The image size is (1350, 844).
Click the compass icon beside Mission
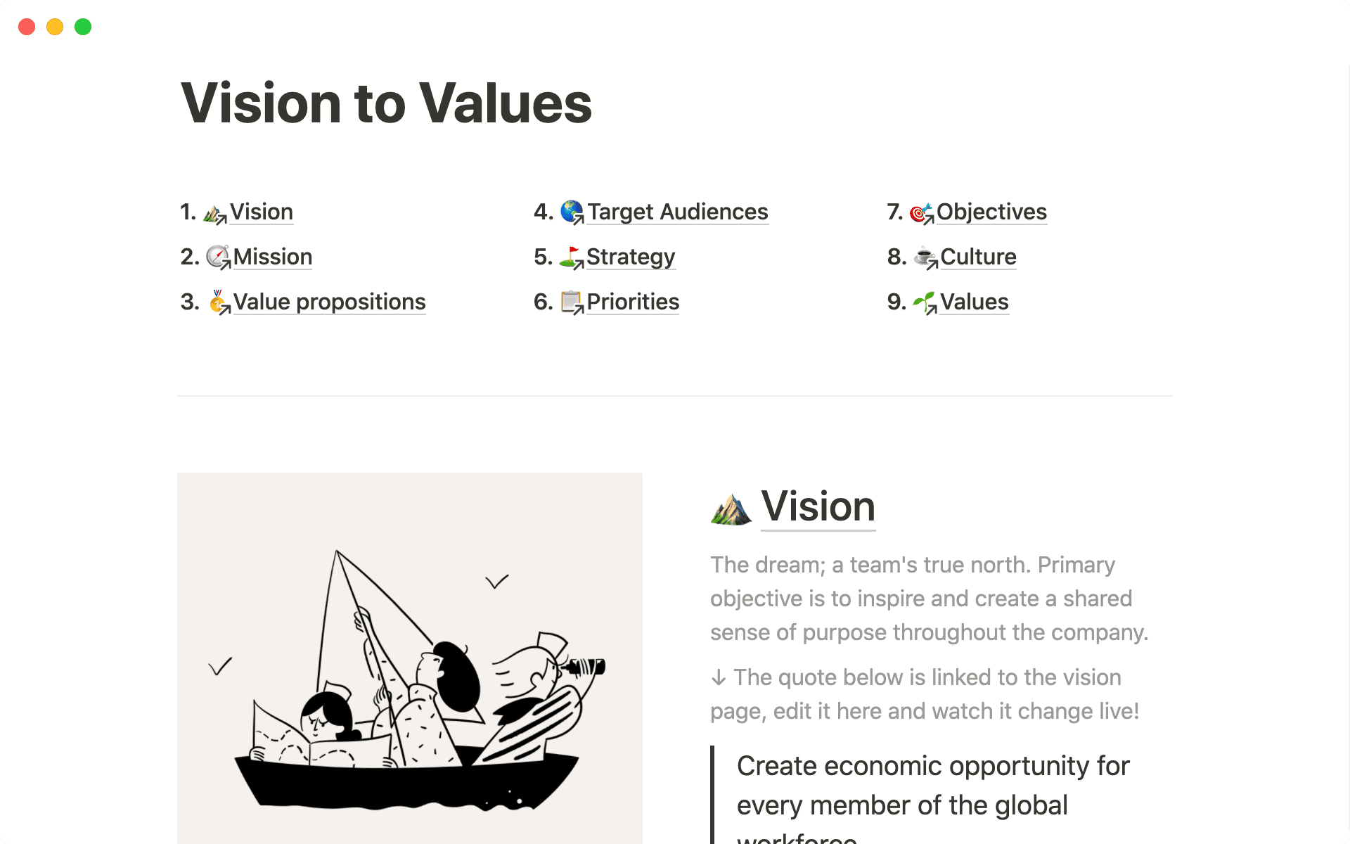coord(218,257)
